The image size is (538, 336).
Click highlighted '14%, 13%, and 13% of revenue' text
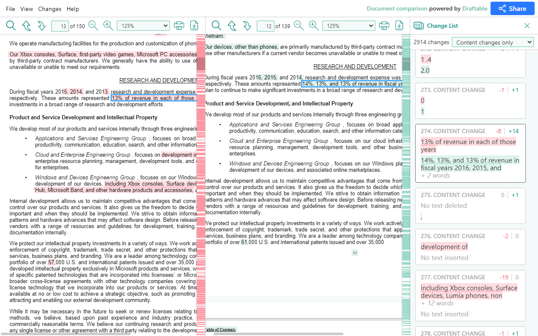pos(351,84)
